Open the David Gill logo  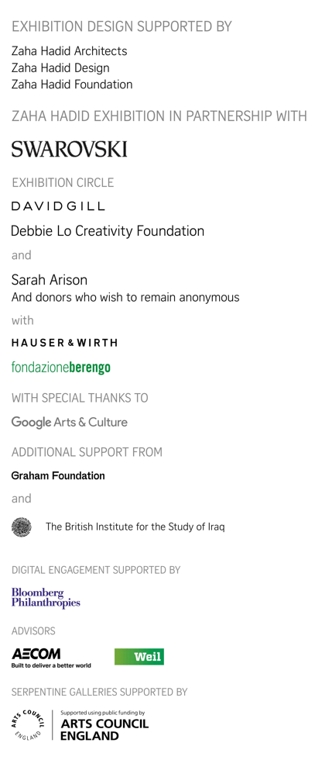(x=58, y=206)
